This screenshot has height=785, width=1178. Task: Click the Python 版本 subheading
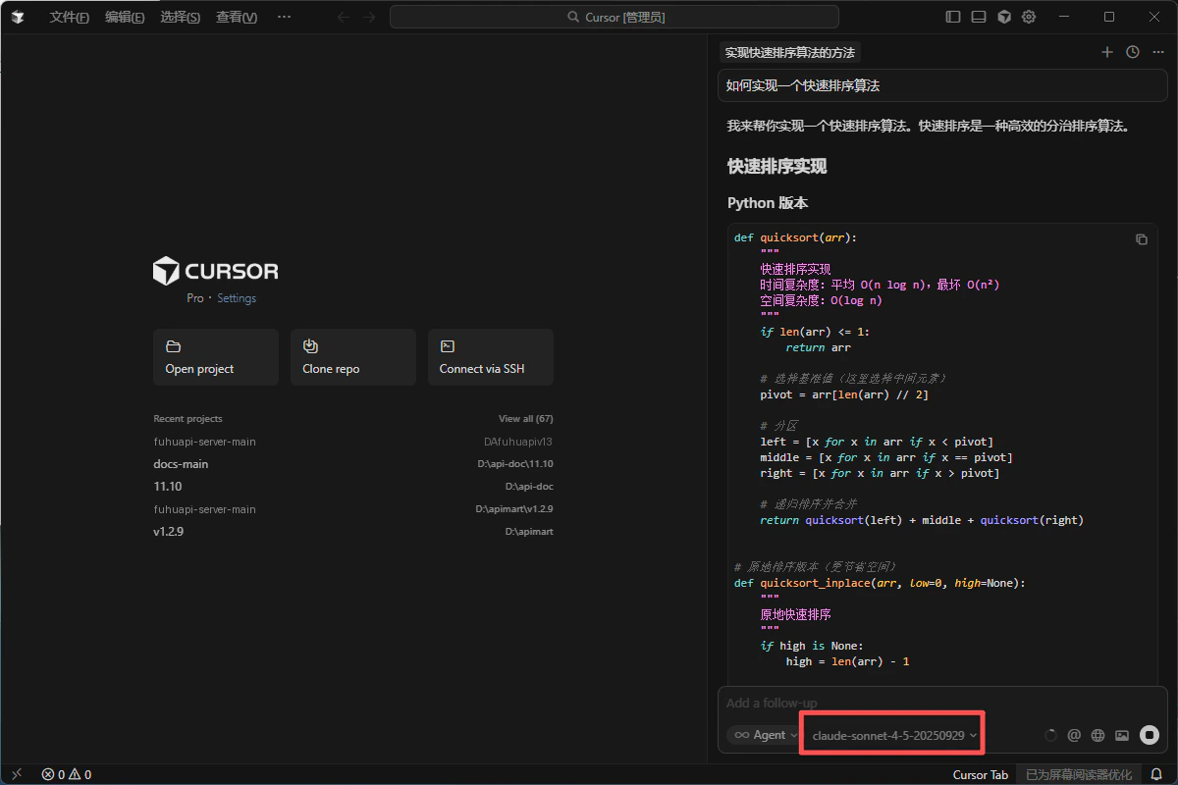pos(768,203)
